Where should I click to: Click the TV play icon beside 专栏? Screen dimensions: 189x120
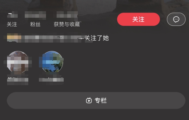[x=89, y=100]
